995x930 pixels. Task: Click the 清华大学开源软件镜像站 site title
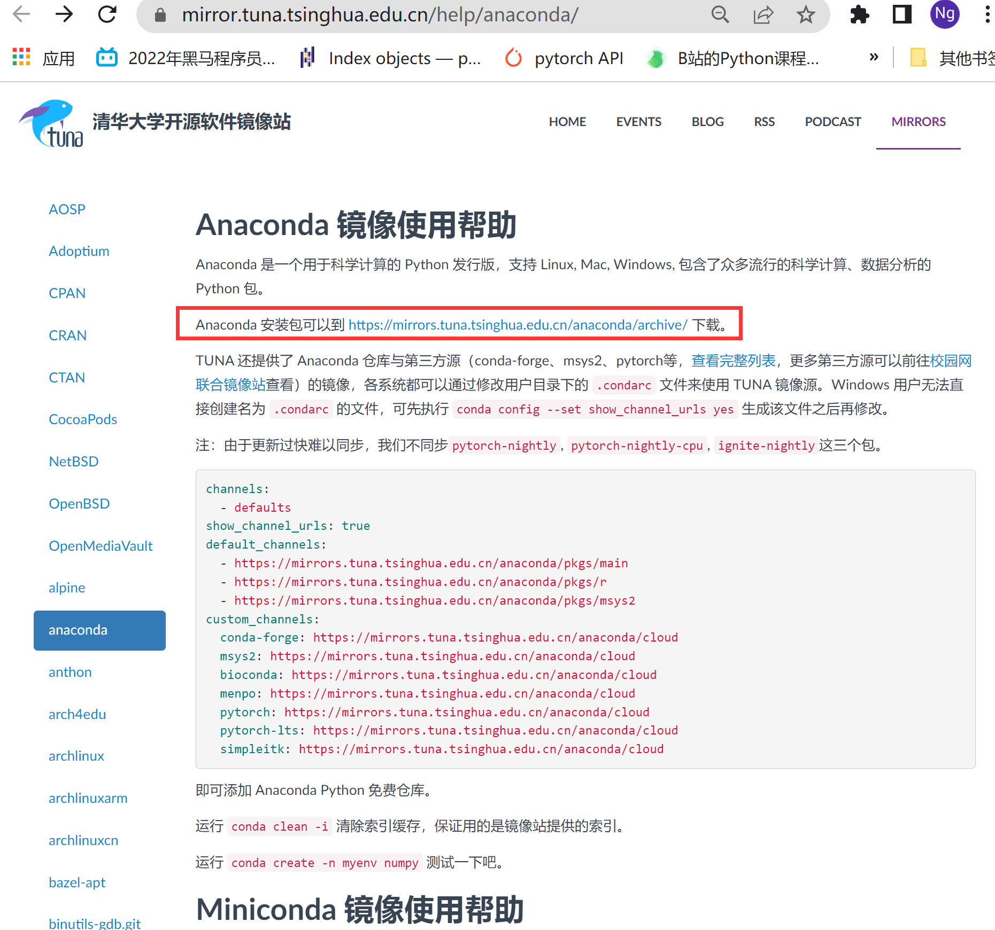click(x=191, y=122)
